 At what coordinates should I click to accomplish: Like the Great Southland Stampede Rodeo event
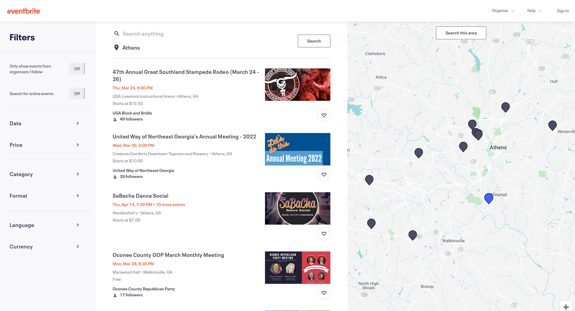[x=324, y=115]
